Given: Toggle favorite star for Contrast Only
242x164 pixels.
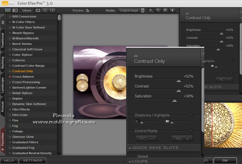Looking at the screenshot, I should tap(10, 71).
